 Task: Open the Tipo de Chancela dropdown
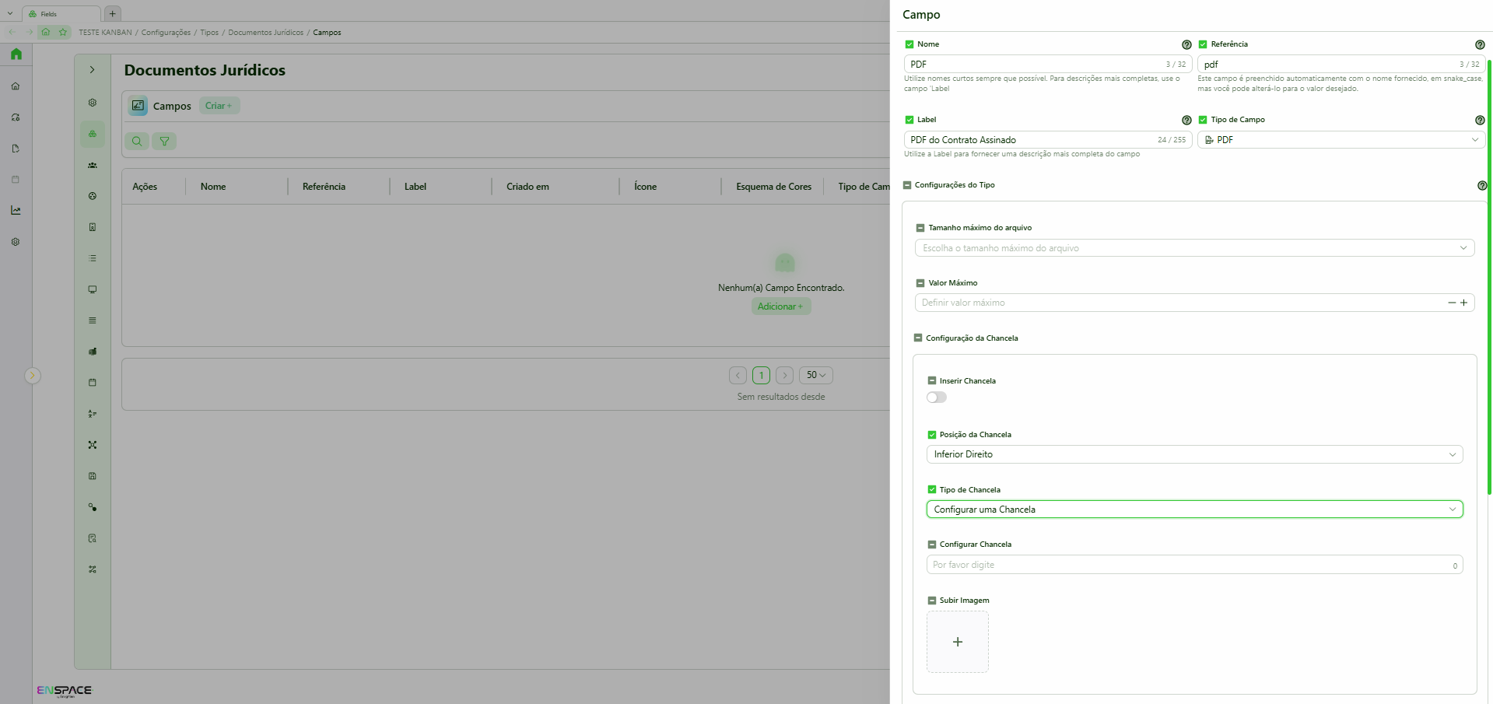[1194, 510]
